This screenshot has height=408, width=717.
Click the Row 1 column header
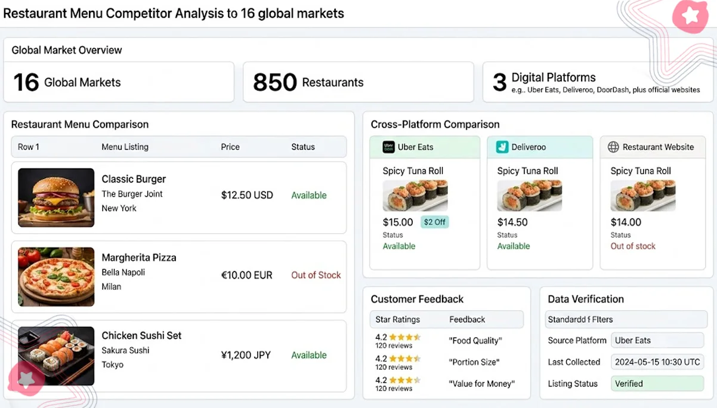tap(29, 147)
